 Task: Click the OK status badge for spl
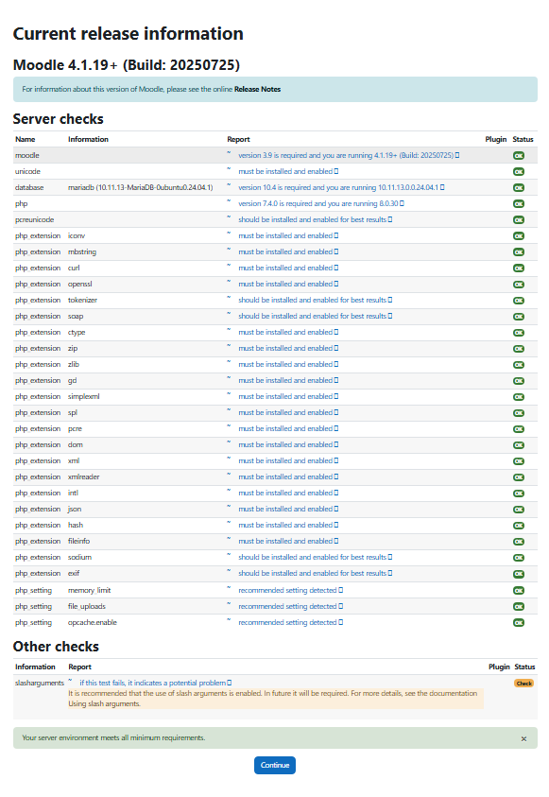click(x=519, y=413)
